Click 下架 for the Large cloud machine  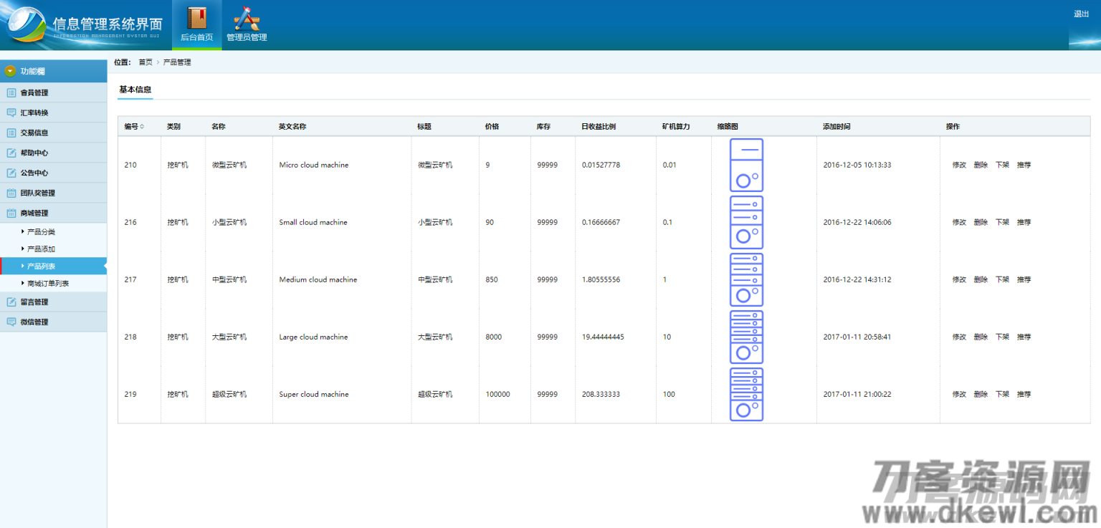(1002, 337)
